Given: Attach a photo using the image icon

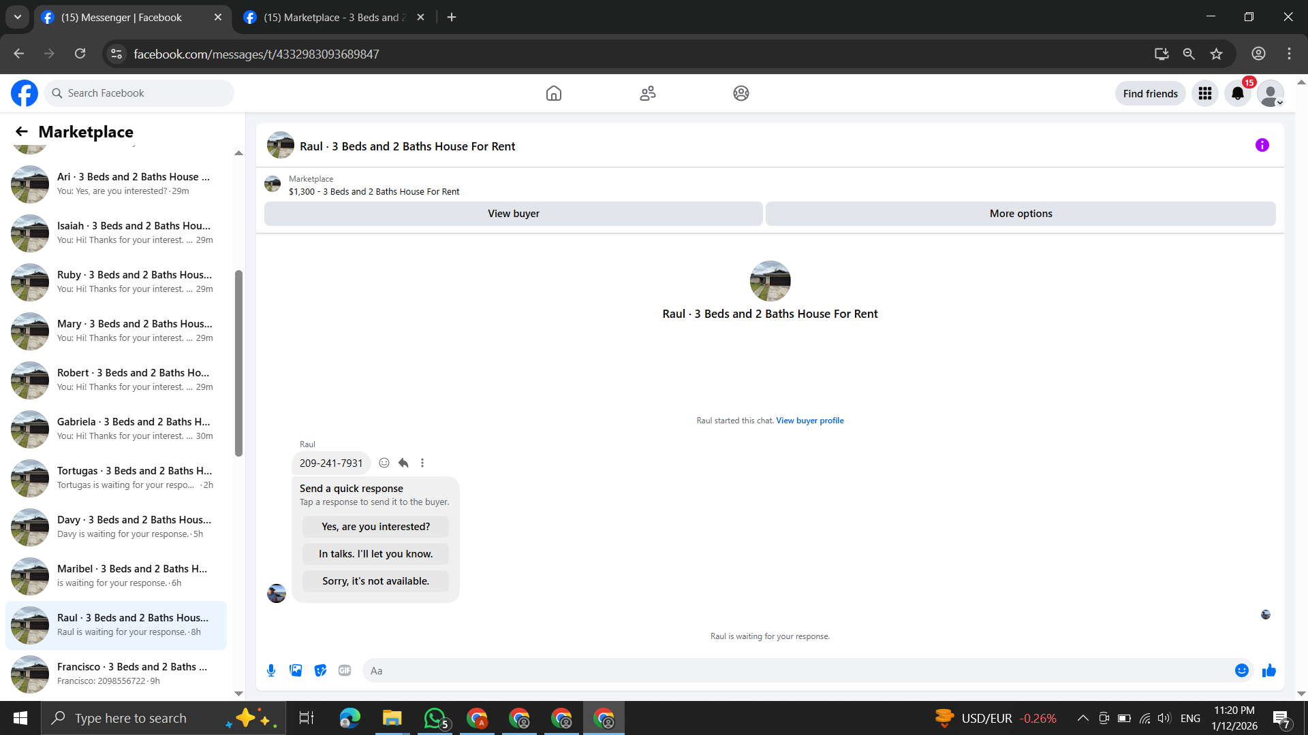Looking at the screenshot, I should point(296,670).
